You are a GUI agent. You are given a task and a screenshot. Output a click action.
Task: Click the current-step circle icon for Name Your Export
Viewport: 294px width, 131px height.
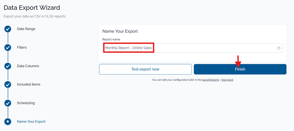click(x=8, y=122)
